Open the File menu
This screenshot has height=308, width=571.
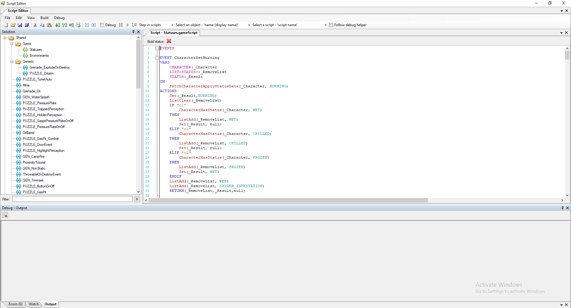coord(7,18)
